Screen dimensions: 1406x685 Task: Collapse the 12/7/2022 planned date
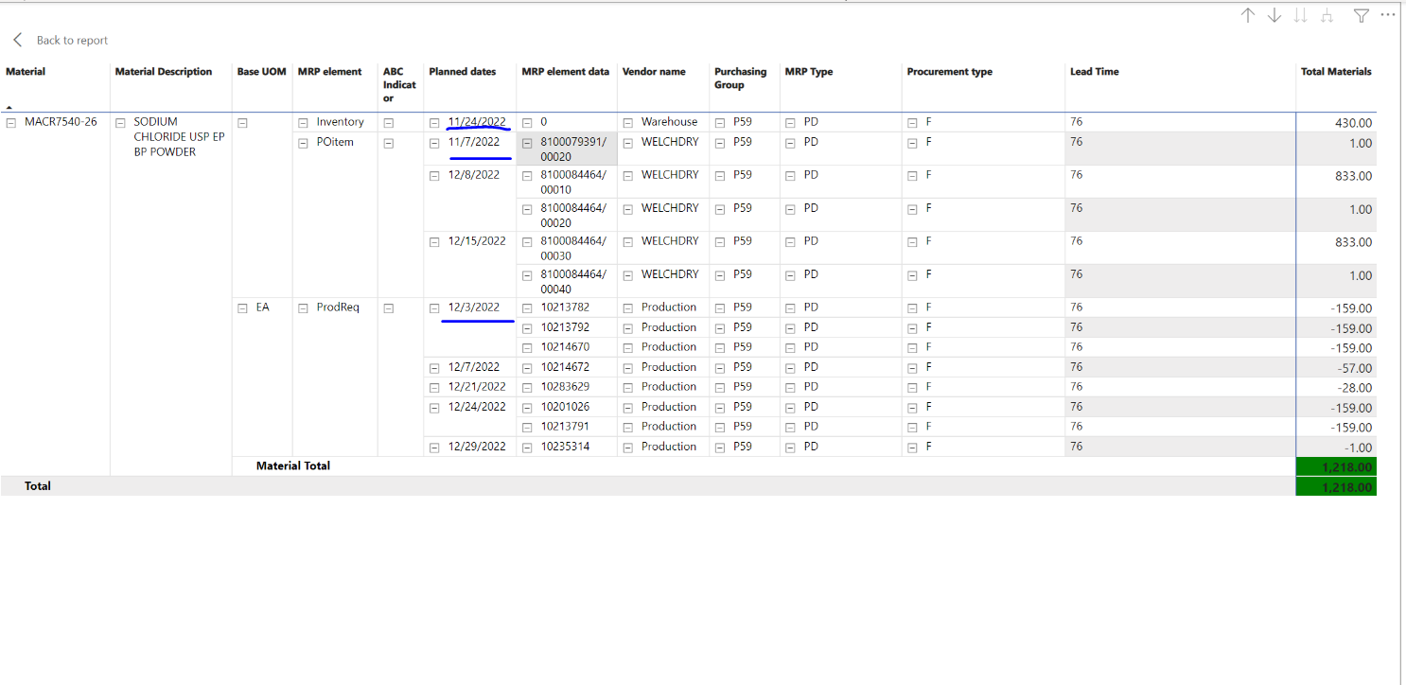[434, 367]
